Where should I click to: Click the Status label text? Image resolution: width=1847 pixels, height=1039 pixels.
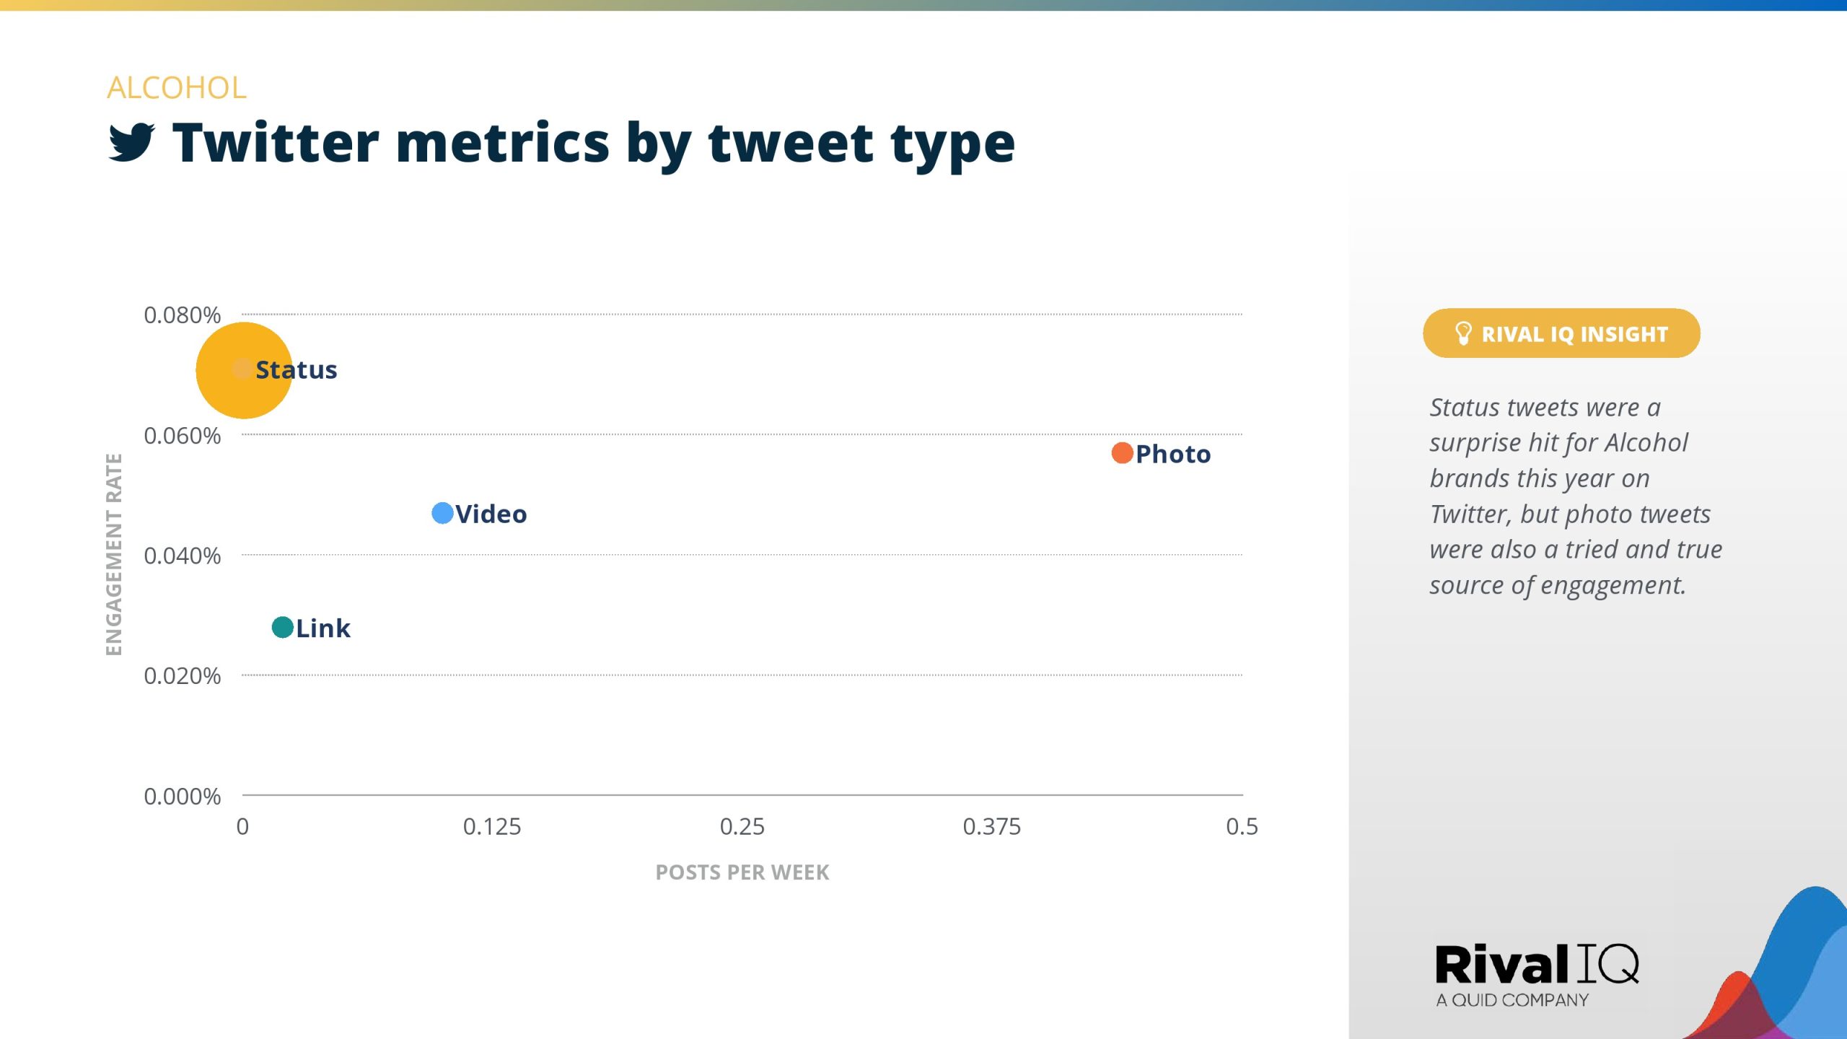tap(297, 370)
